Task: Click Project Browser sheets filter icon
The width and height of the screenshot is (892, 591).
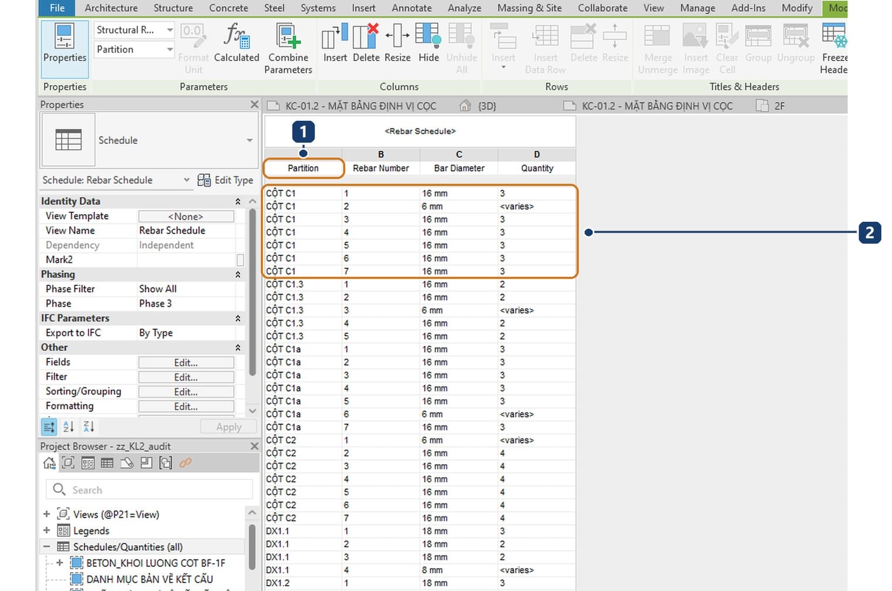Action: pyautogui.click(x=127, y=463)
